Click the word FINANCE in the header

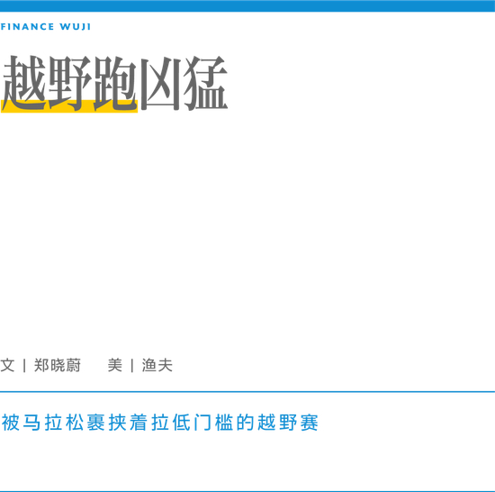pos(27,27)
